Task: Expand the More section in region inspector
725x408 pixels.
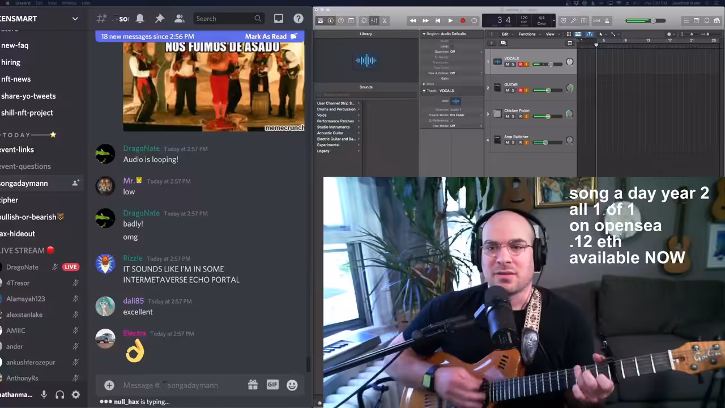Action: (x=428, y=84)
